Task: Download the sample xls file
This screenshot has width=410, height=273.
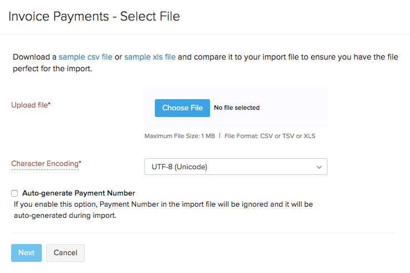Action: coord(150,57)
